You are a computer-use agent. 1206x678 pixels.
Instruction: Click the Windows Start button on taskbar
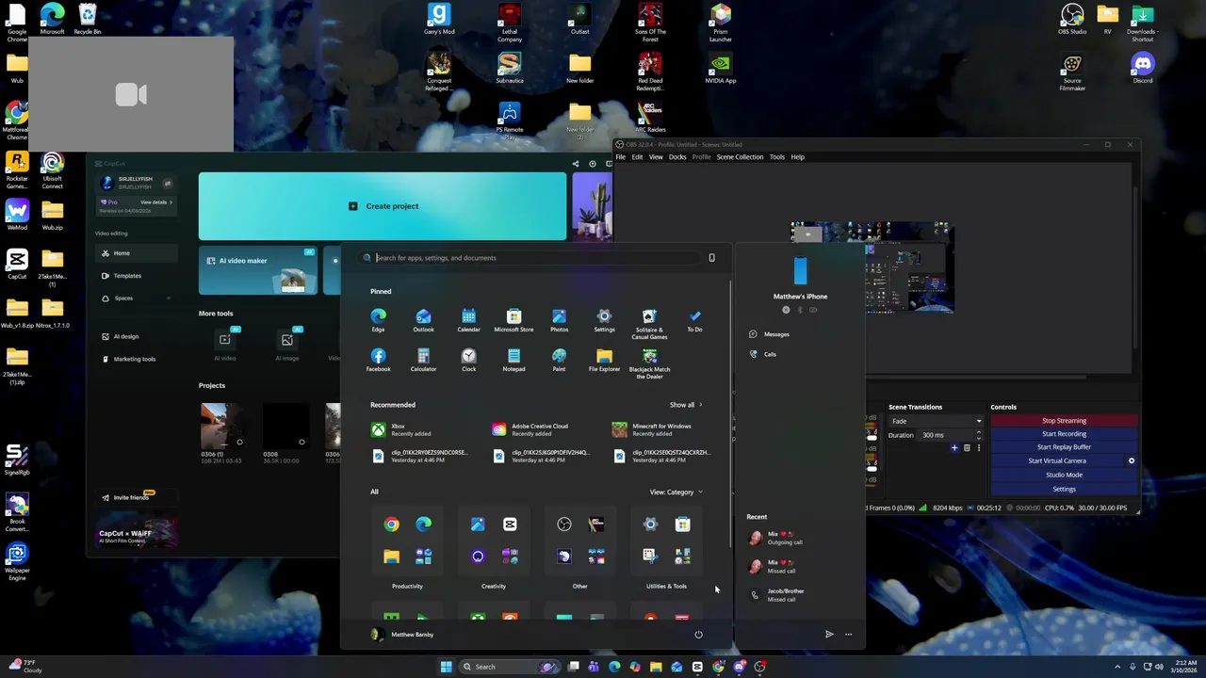coord(446,667)
